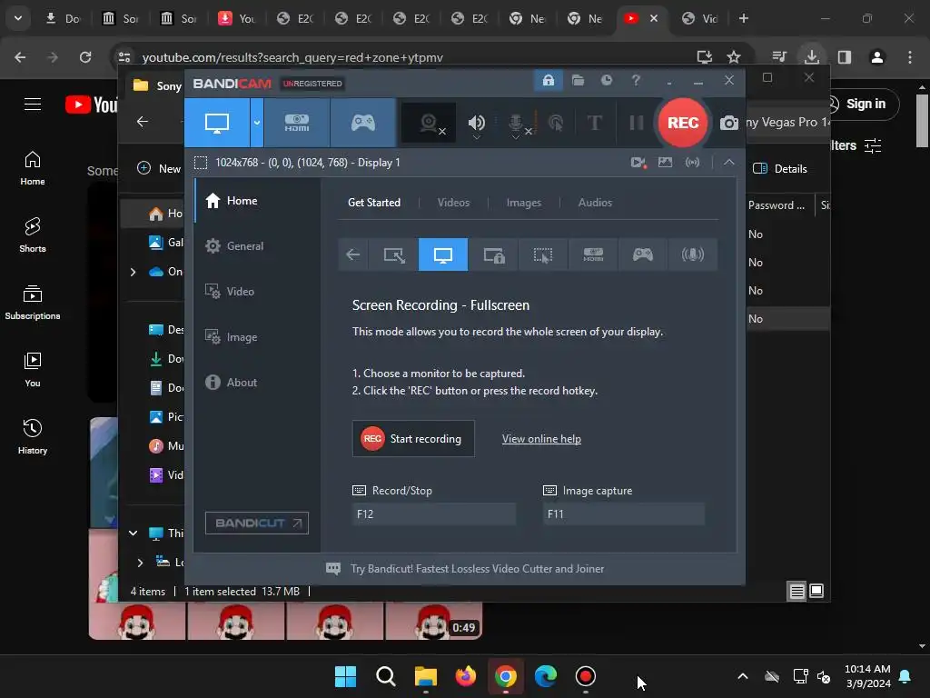Select fullscreen mode icon in mode row
Viewport: 930px width, 698px height.
click(443, 254)
